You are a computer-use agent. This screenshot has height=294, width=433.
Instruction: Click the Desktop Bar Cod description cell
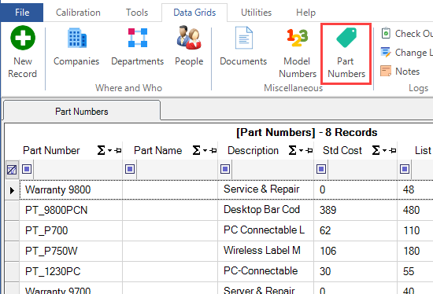click(x=265, y=210)
